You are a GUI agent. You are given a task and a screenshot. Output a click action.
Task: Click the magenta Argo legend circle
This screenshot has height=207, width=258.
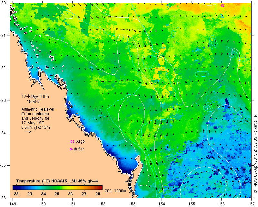pos(72,141)
